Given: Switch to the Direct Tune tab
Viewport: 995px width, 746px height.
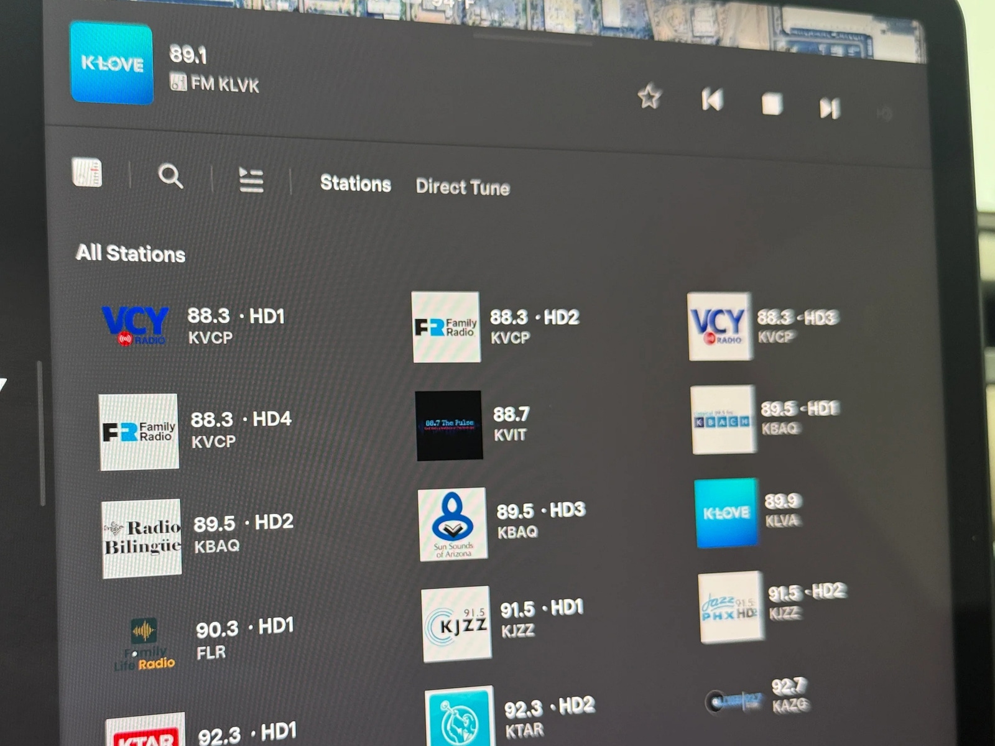Looking at the screenshot, I should [463, 187].
